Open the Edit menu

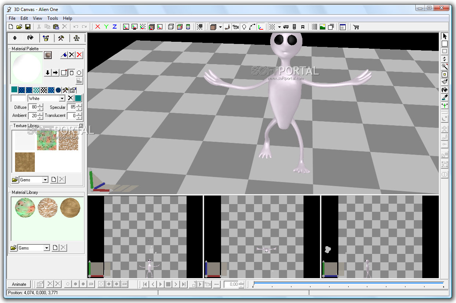click(24, 18)
